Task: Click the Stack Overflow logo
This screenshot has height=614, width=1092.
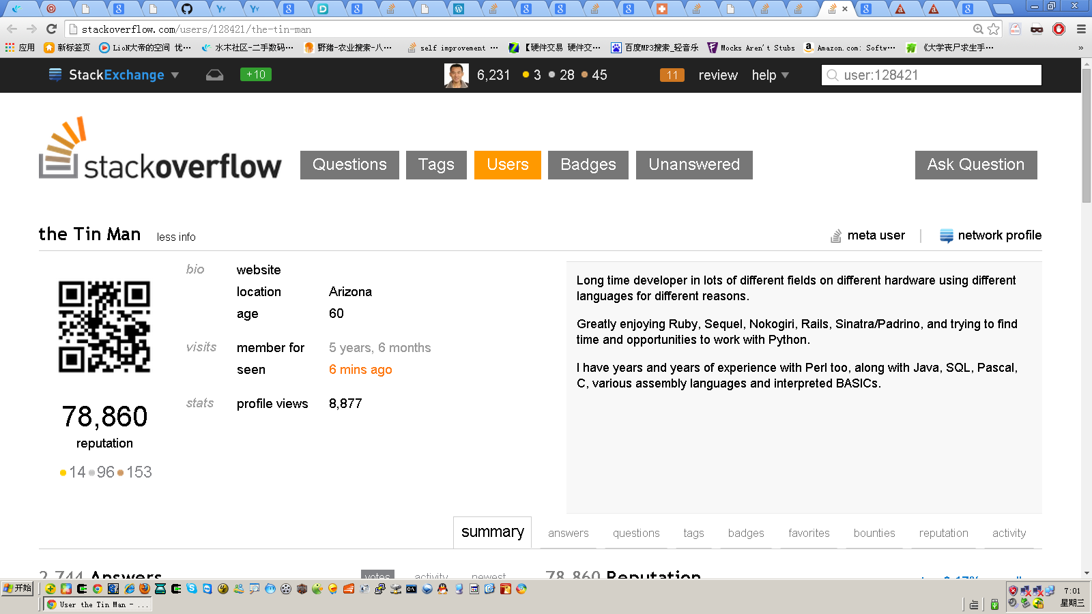Action: (x=160, y=150)
